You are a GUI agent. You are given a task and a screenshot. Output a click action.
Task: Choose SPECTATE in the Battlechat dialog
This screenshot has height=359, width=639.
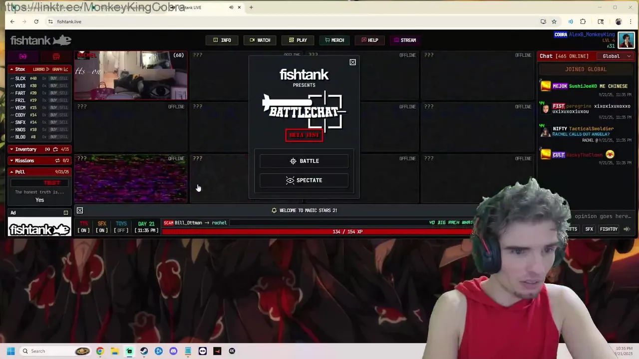(x=304, y=180)
